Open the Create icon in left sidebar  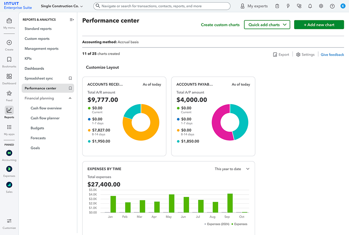[x=9, y=43]
